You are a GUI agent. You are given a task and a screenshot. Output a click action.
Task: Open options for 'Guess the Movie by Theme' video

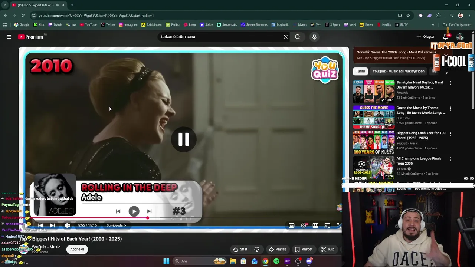pos(451,109)
